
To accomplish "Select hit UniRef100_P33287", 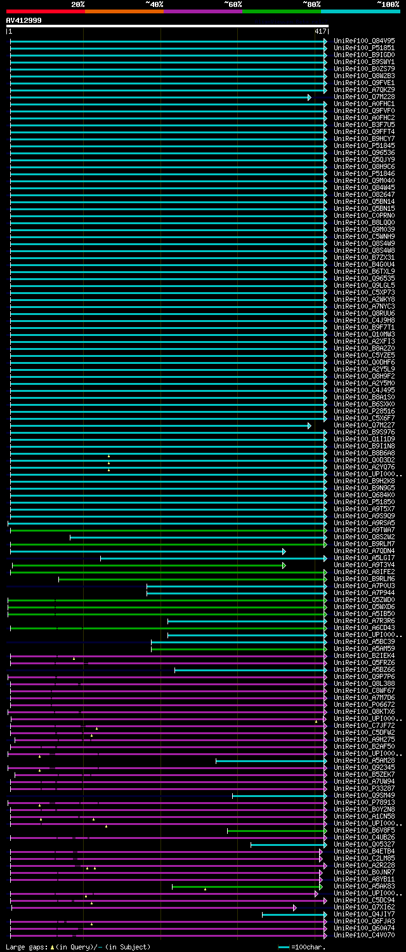I will [363, 788].
